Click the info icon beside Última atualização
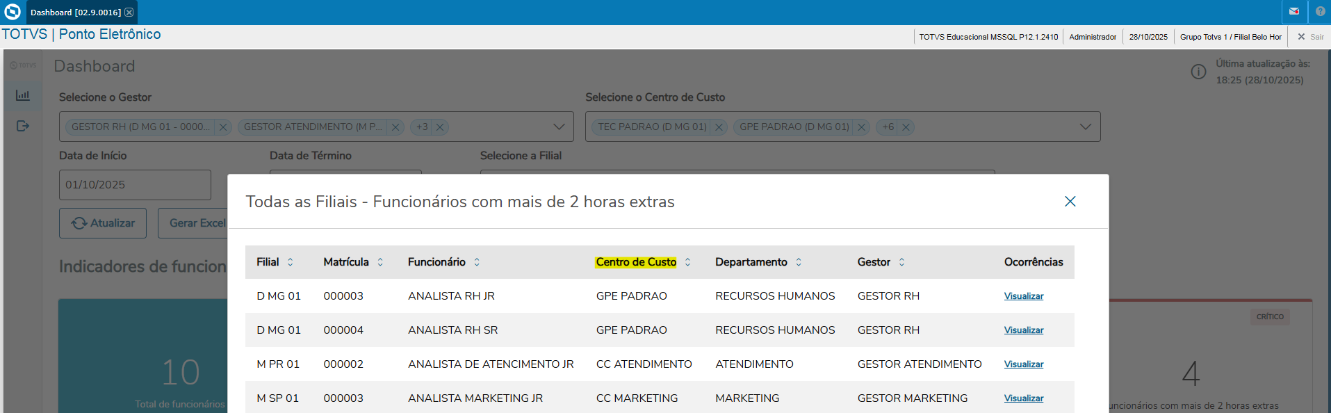1331x413 pixels. (x=1198, y=72)
